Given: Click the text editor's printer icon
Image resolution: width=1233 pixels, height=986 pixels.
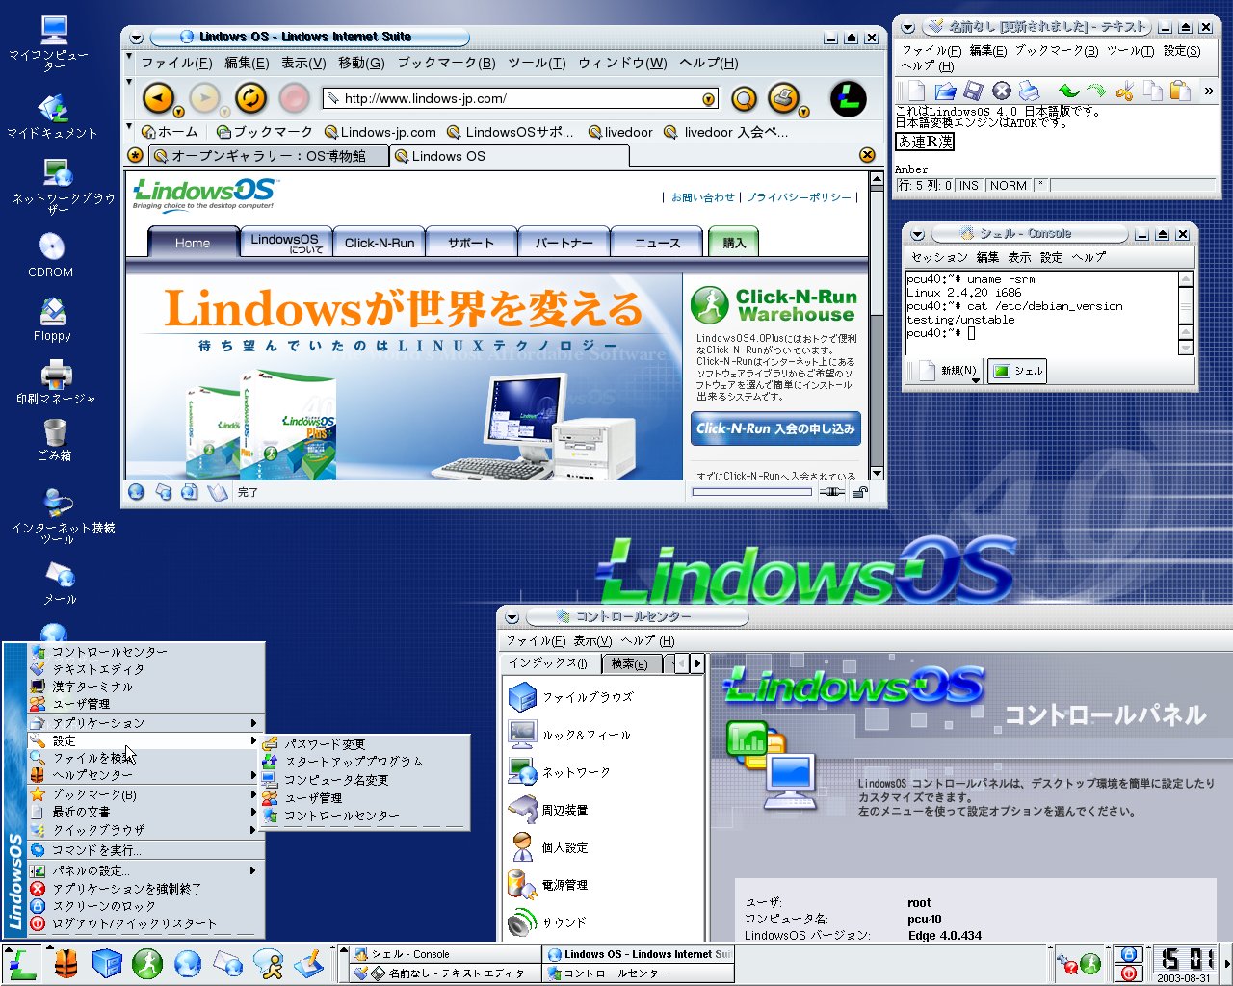Looking at the screenshot, I should 1030,91.
